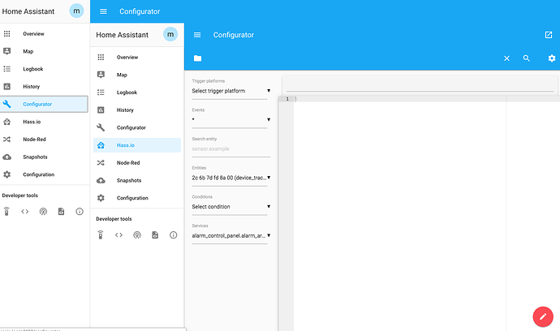Click the search magnifier in the editor toolbar
The image size is (560, 331).
(x=527, y=58)
